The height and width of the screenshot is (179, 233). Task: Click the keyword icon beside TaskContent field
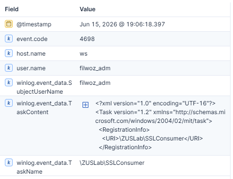(9, 103)
